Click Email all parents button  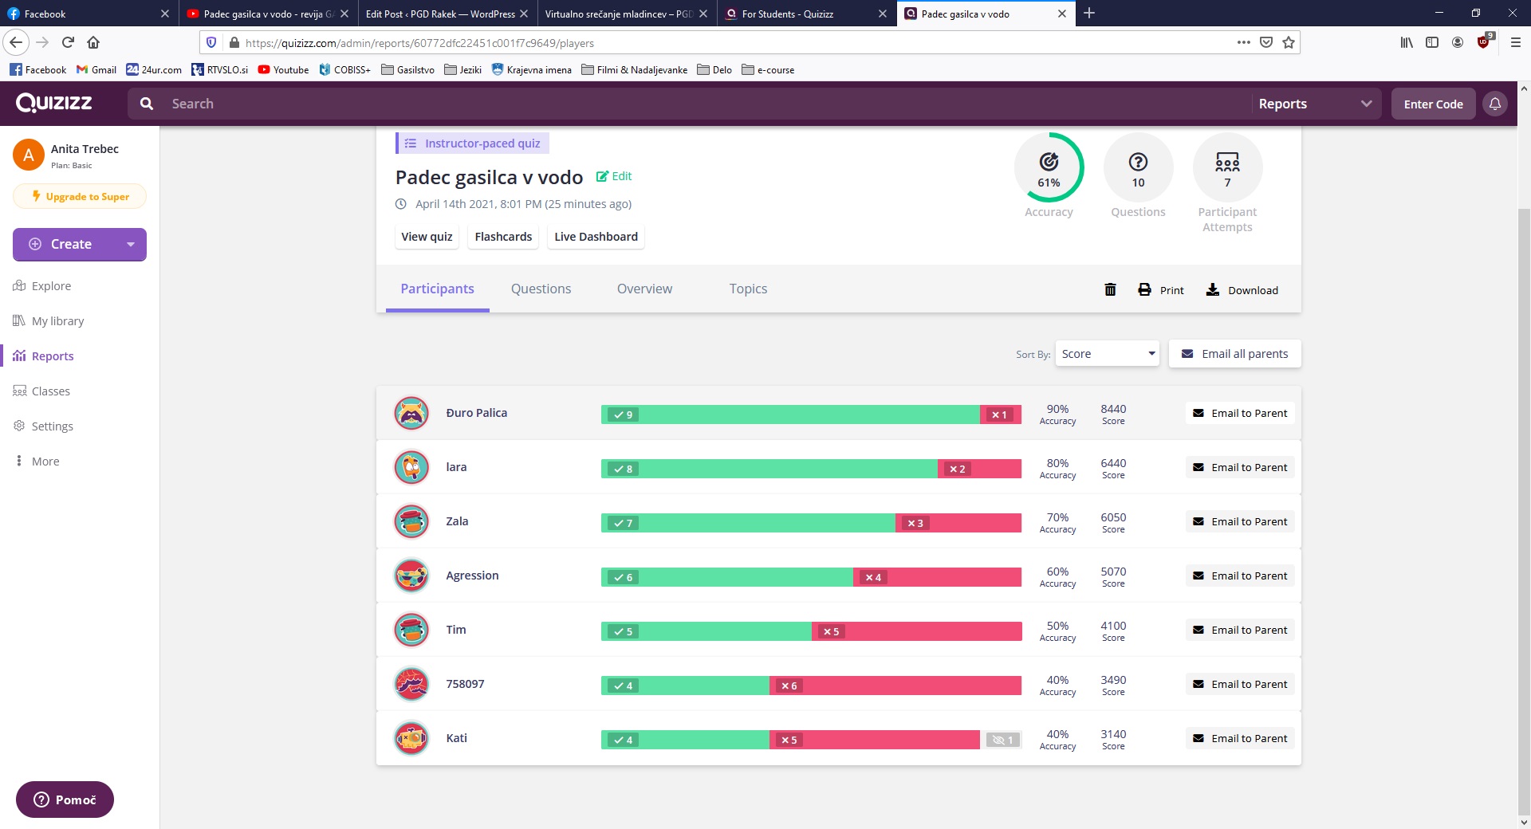click(x=1234, y=354)
